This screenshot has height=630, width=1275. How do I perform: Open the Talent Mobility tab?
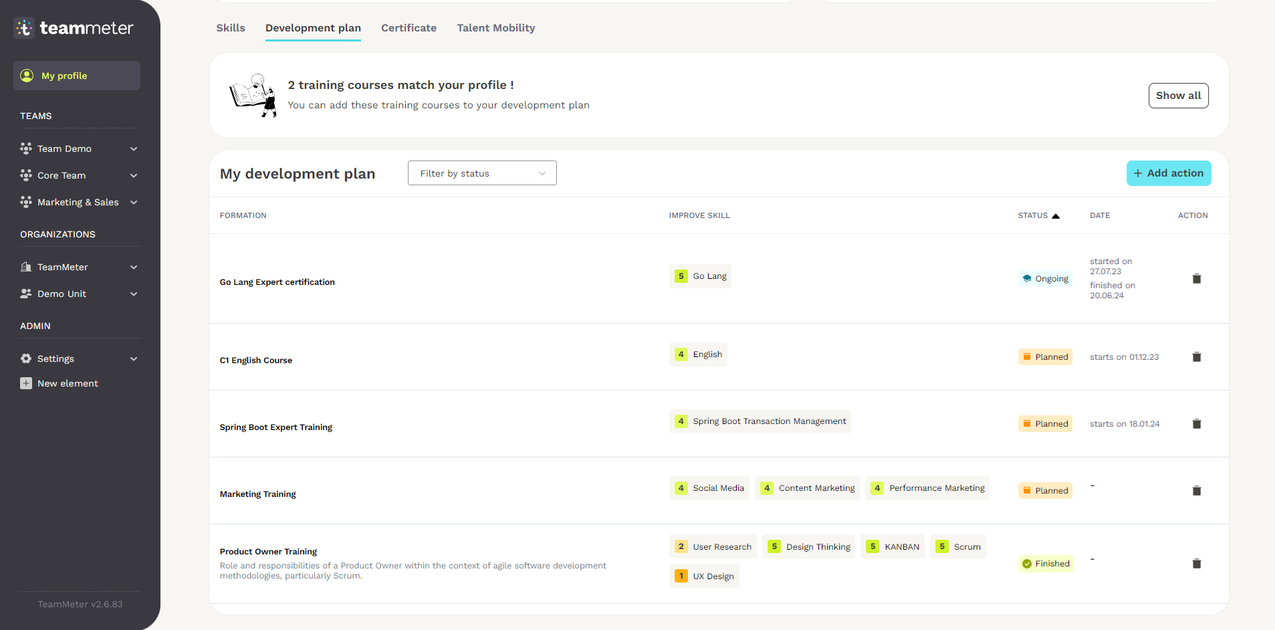(x=495, y=28)
